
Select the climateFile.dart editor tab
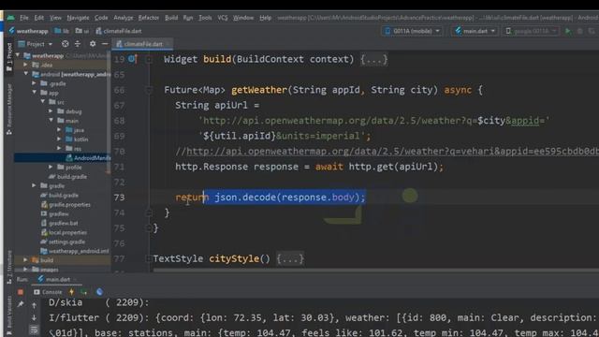click(142, 44)
